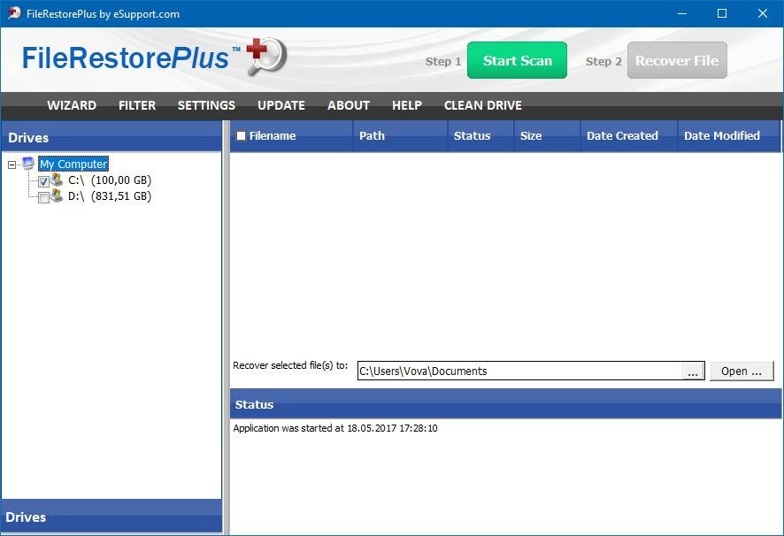The height and width of the screenshot is (536, 784).
Task: Sort by Filename column header
Action: [x=291, y=136]
